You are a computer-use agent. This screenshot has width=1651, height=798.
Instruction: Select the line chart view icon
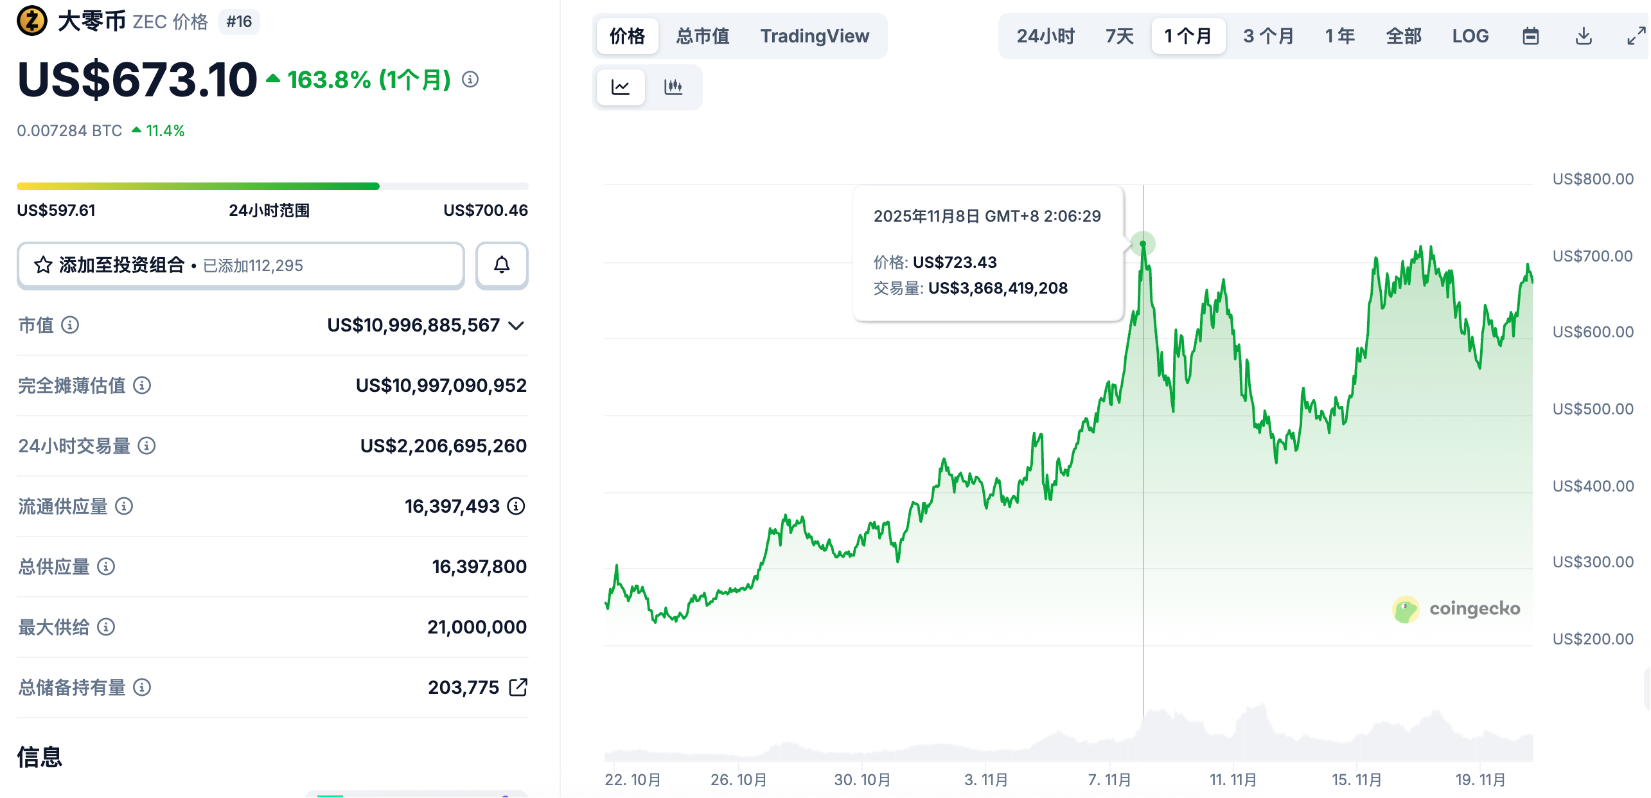[621, 87]
